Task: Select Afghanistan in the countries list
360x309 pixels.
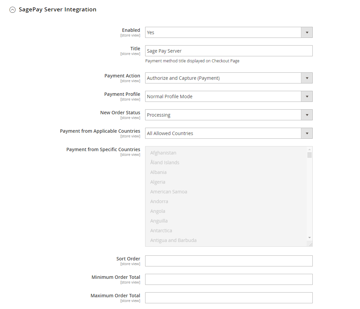Action: 163,152
